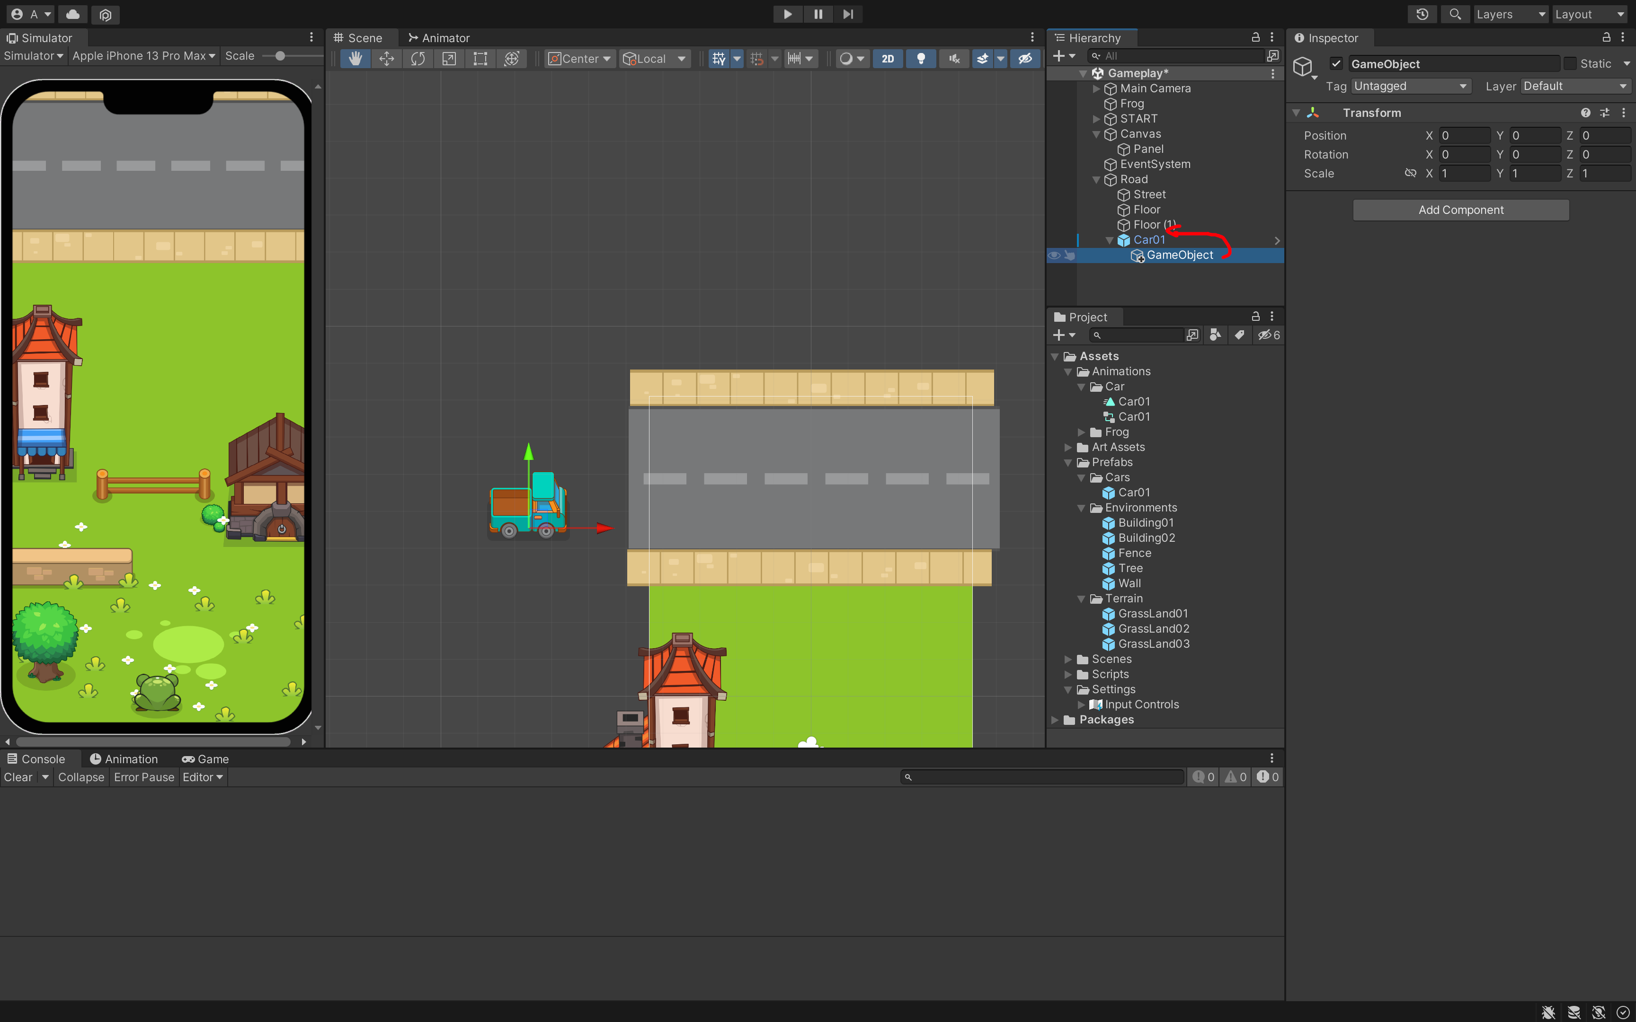
Task: Switch to the Game tab
Action: 205,759
